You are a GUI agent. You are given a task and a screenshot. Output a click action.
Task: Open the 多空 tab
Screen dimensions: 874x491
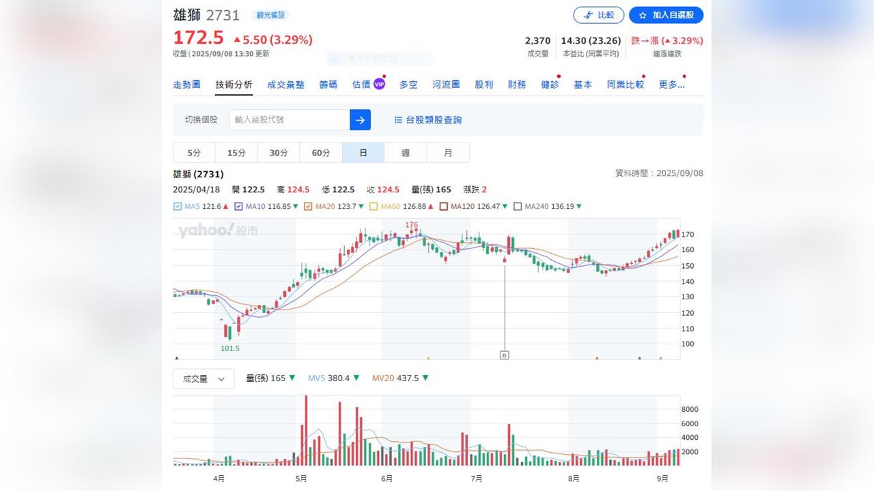click(408, 85)
